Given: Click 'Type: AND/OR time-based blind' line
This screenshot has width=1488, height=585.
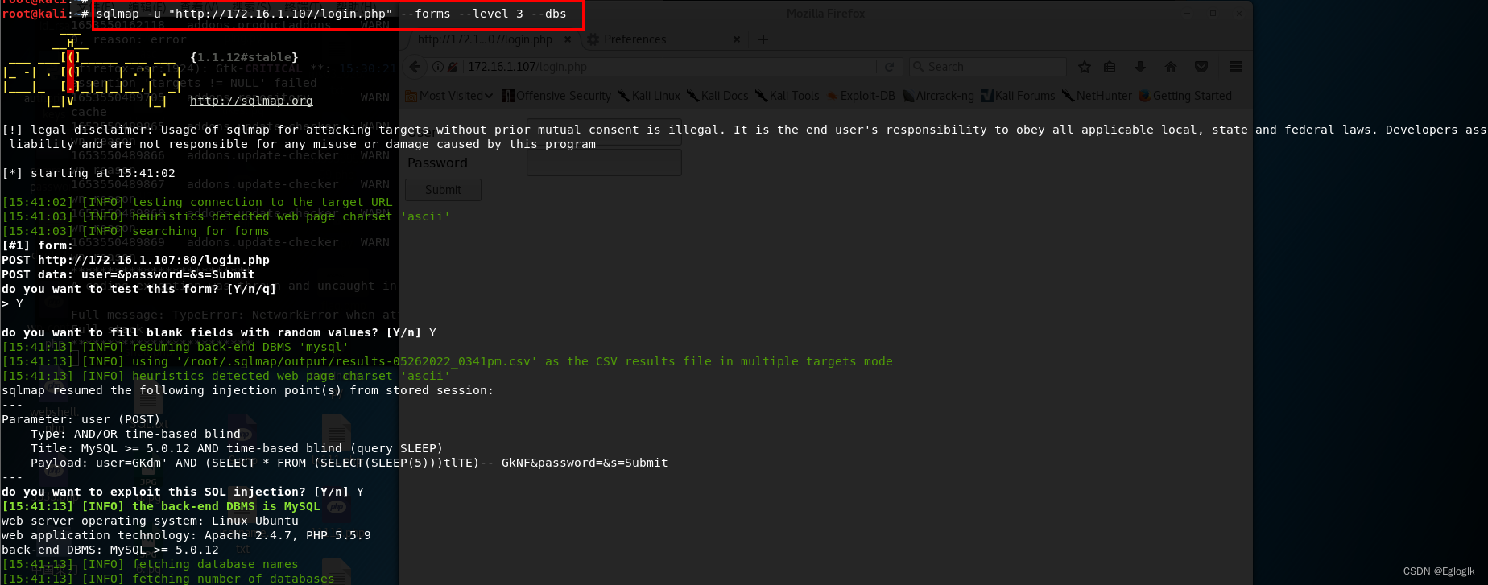Looking at the screenshot, I should pyautogui.click(x=135, y=434).
